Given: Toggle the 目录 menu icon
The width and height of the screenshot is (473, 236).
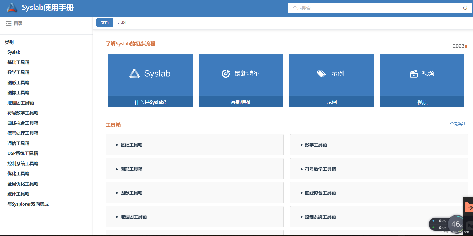Looking at the screenshot, I should coord(9,23).
